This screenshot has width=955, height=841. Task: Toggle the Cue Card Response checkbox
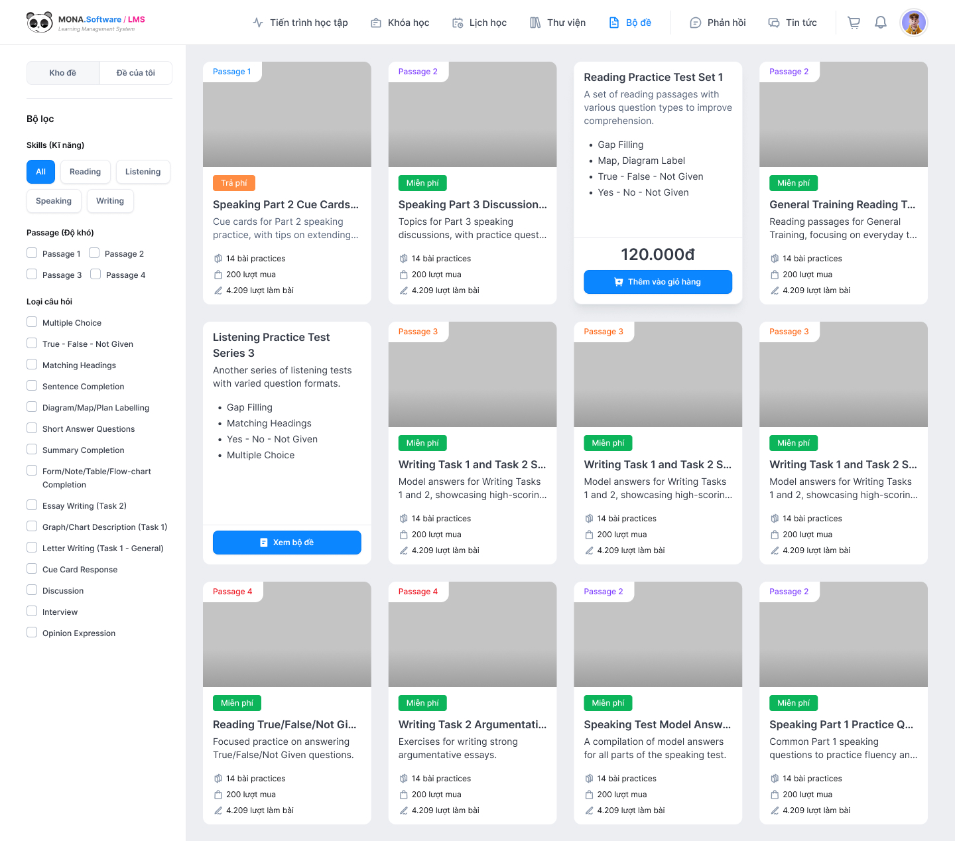point(32,568)
